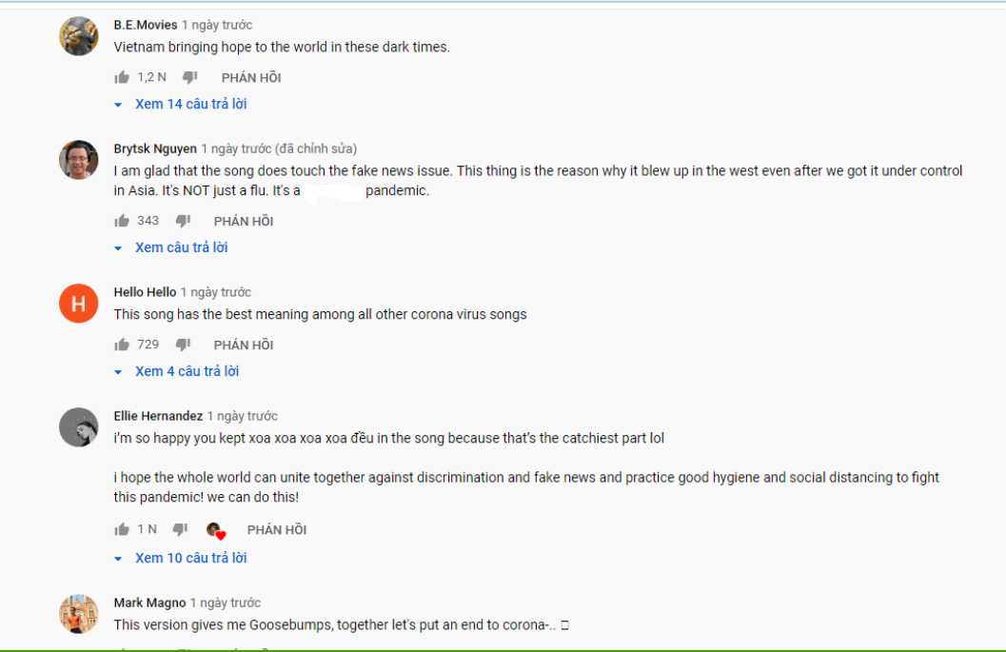Click the creator heart on Ellie's comment
Screen dimensions: 1006x652
click(216, 530)
